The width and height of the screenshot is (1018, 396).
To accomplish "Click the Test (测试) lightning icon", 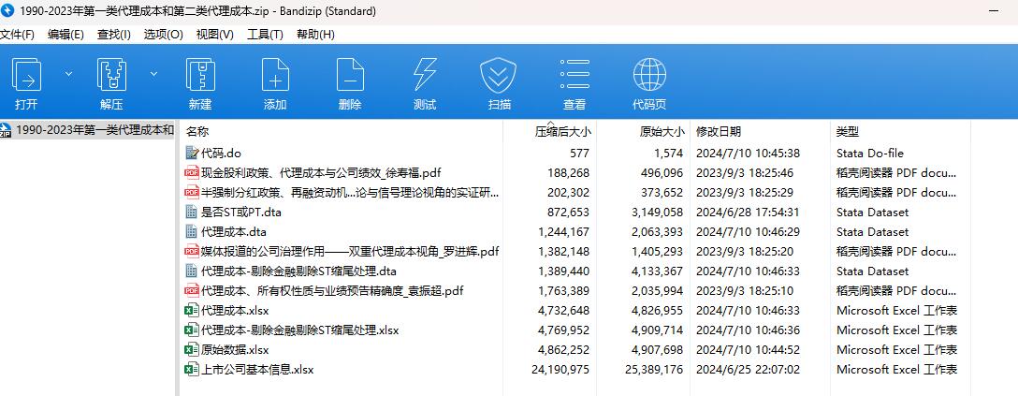I will coord(425,75).
